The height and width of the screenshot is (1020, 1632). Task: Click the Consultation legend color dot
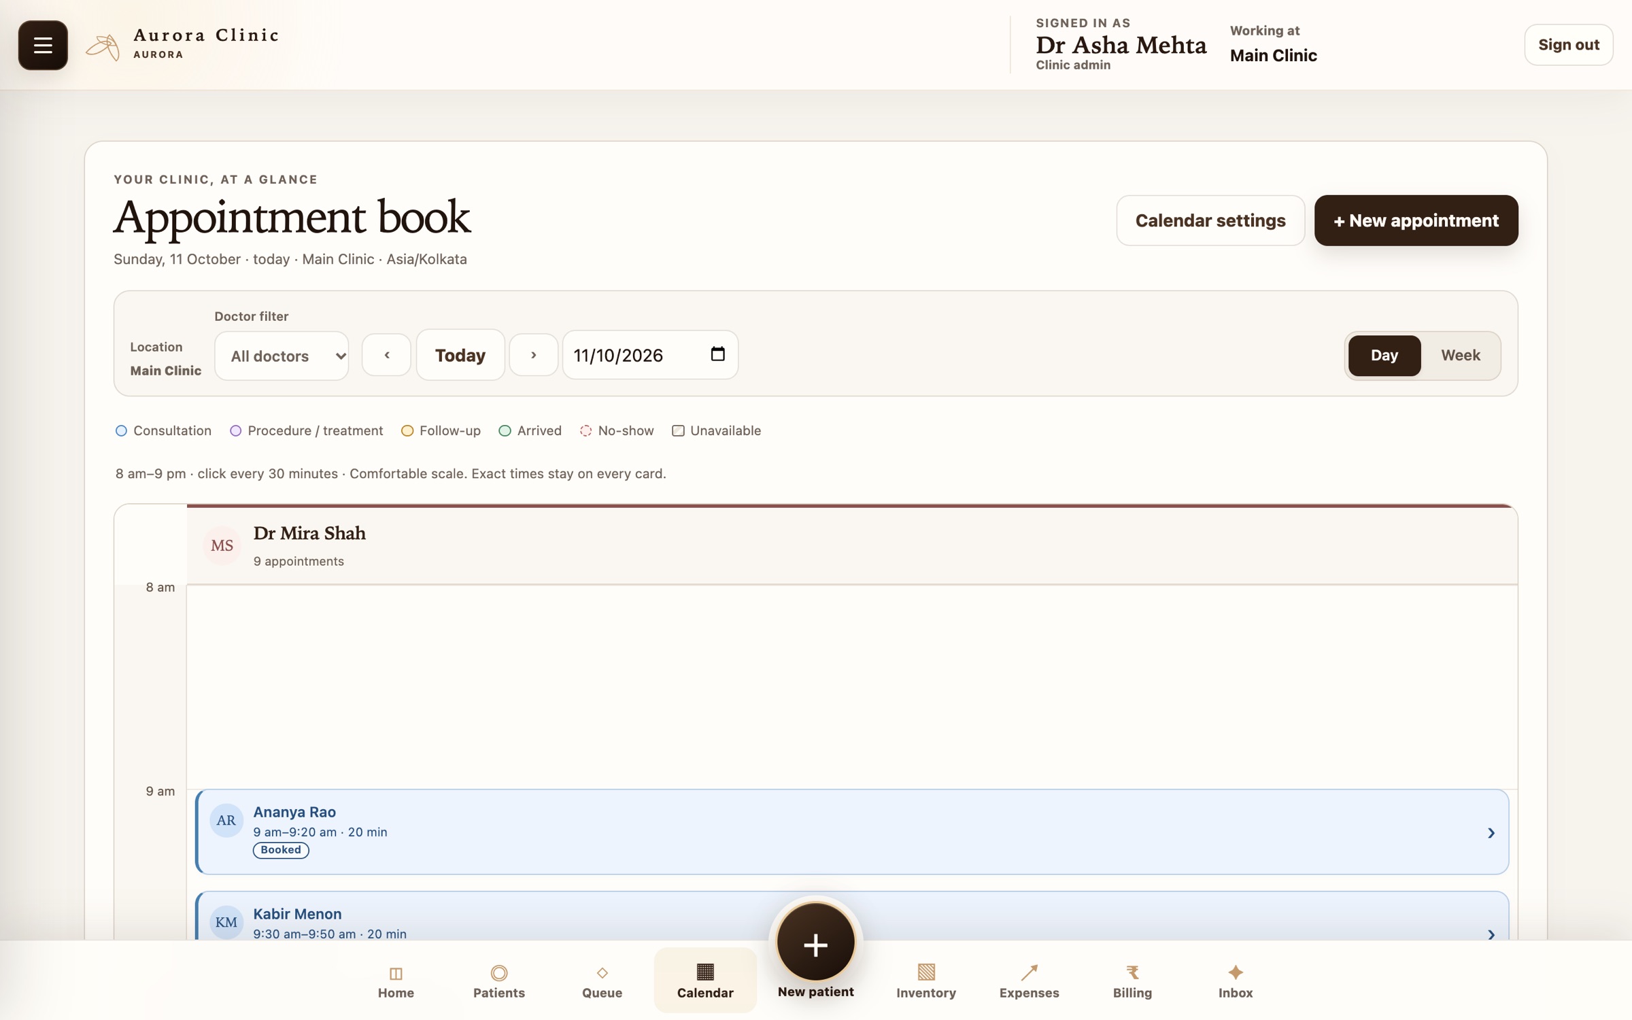pos(121,430)
